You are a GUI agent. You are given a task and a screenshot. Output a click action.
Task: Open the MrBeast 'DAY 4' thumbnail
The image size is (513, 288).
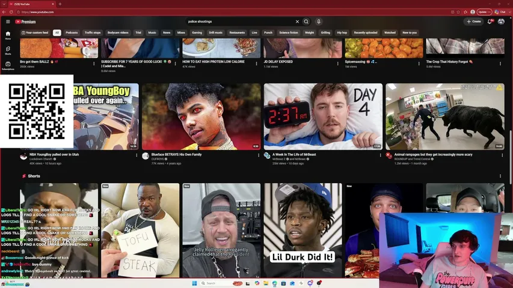point(323,116)
